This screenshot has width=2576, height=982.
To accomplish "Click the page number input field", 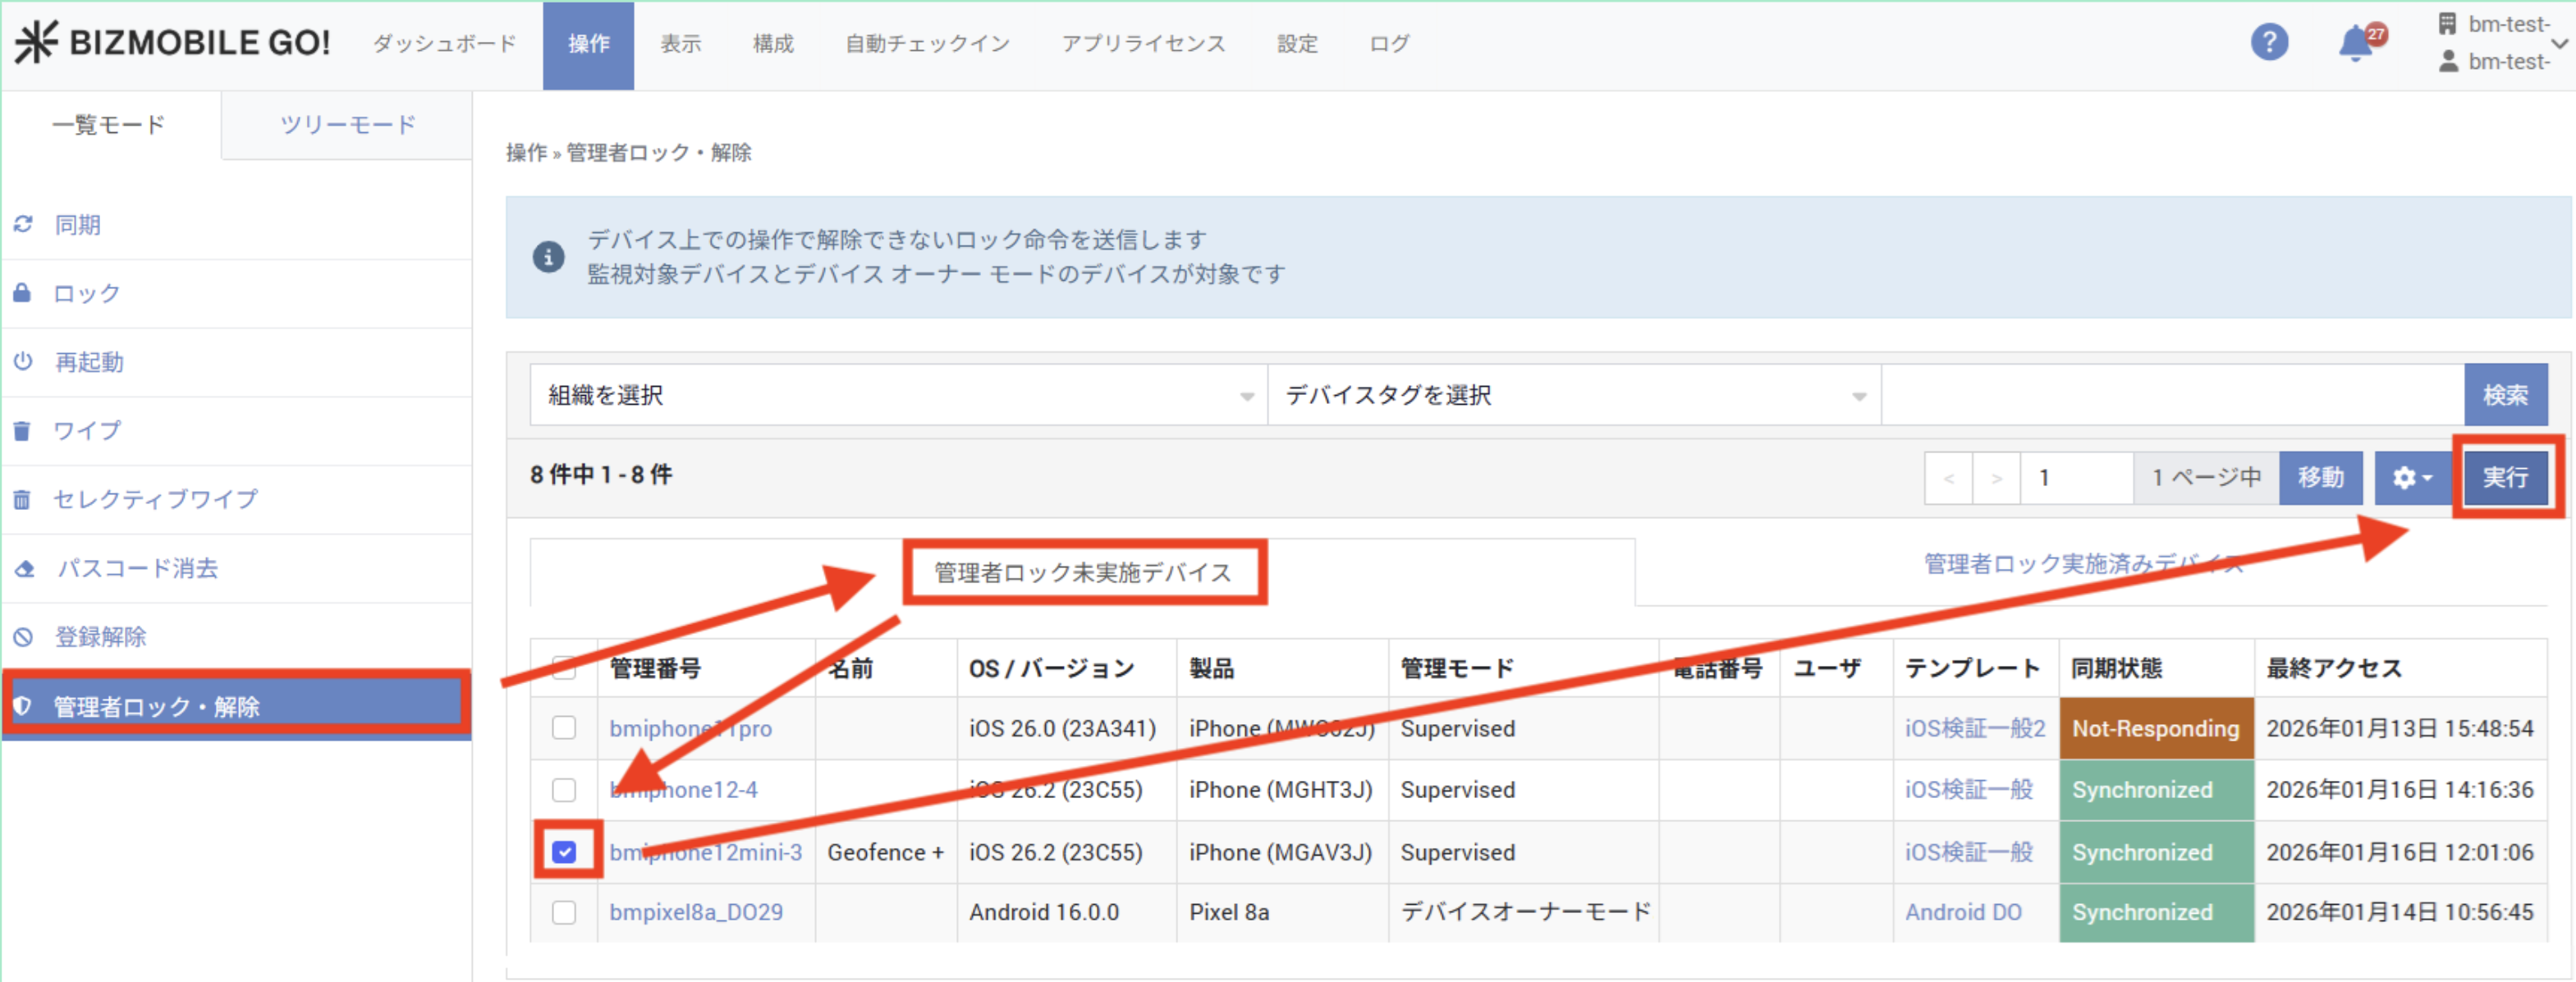I will 2075,477.
